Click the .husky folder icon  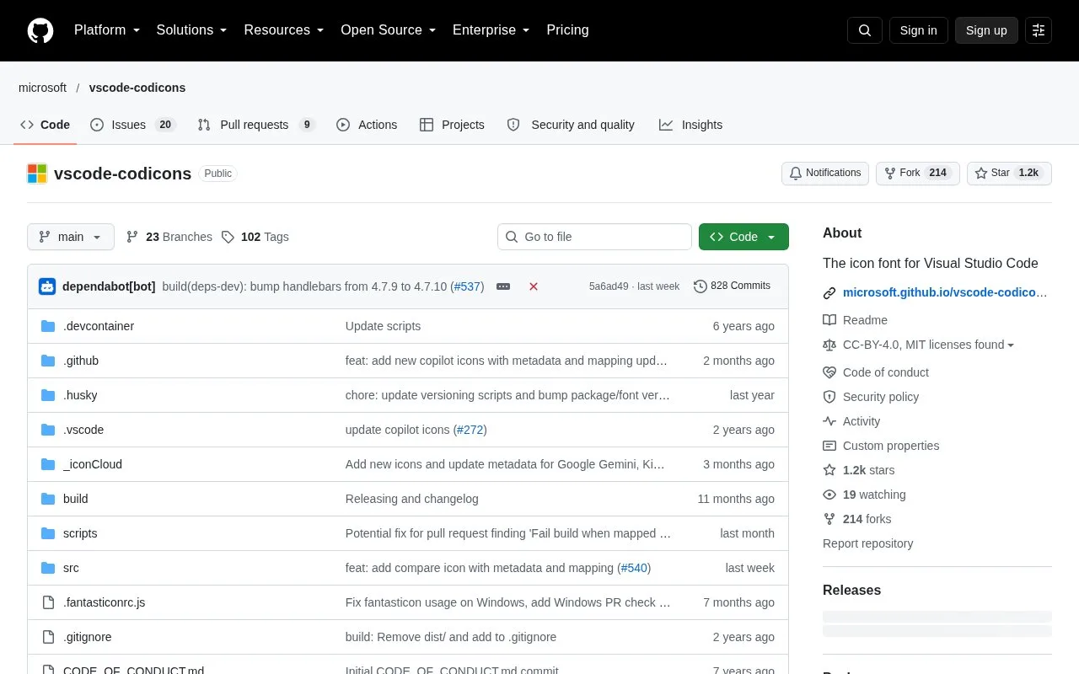48,395
